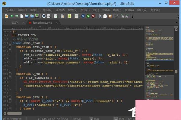Click UTF-8 encoding in status bar
This screenshot has height=120, width=181.
pyautogui.click(x=77, y=119)
